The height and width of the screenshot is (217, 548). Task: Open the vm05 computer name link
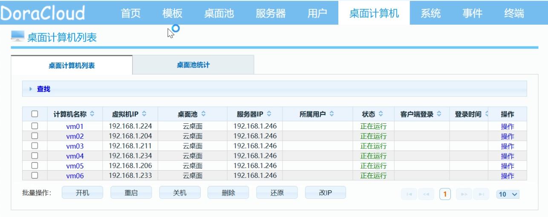pos(75,166)
